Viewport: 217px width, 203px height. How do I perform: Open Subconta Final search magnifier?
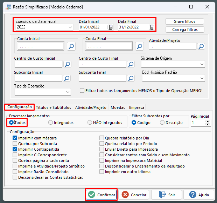coord(131,78)
